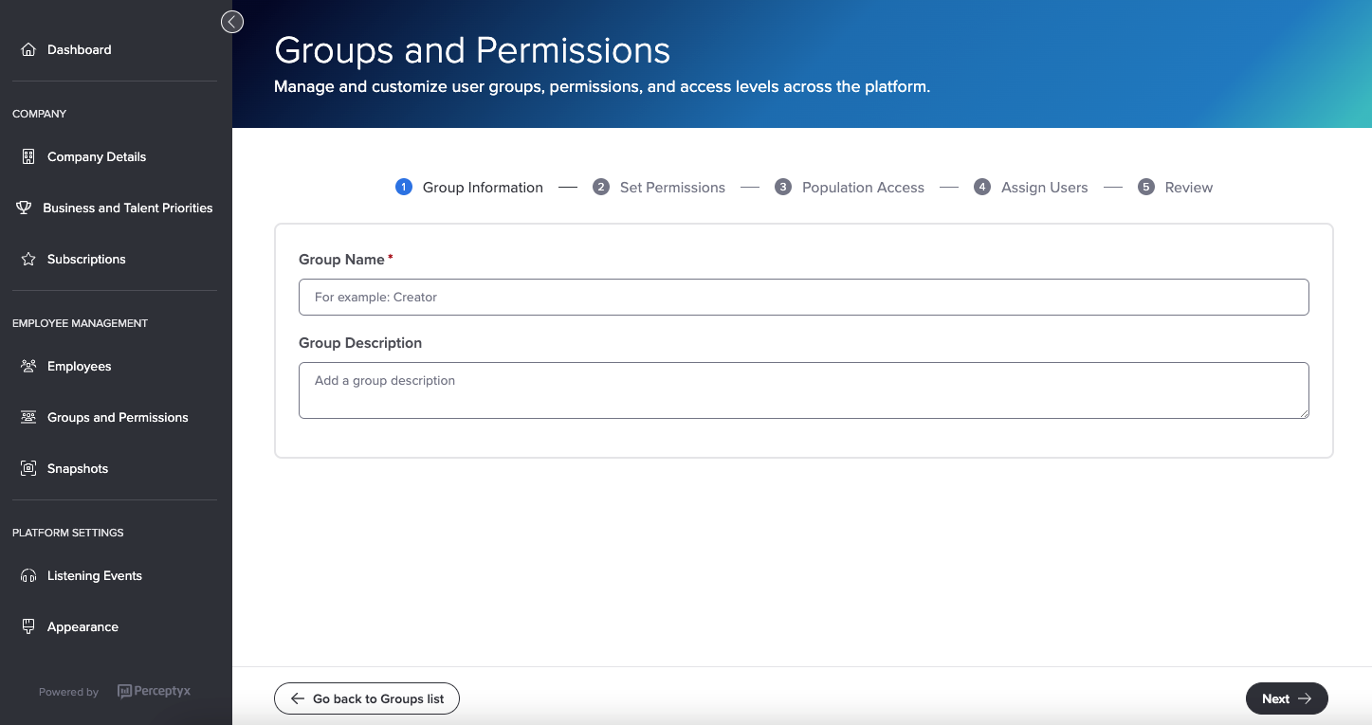Focus the Group Name input field

[x=804, y=297]
